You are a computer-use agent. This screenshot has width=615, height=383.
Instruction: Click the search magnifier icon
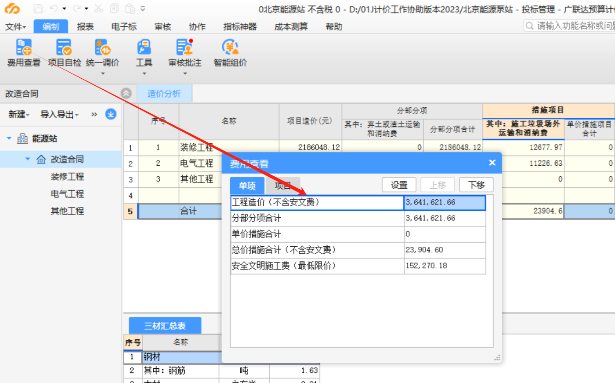point(530,26)
